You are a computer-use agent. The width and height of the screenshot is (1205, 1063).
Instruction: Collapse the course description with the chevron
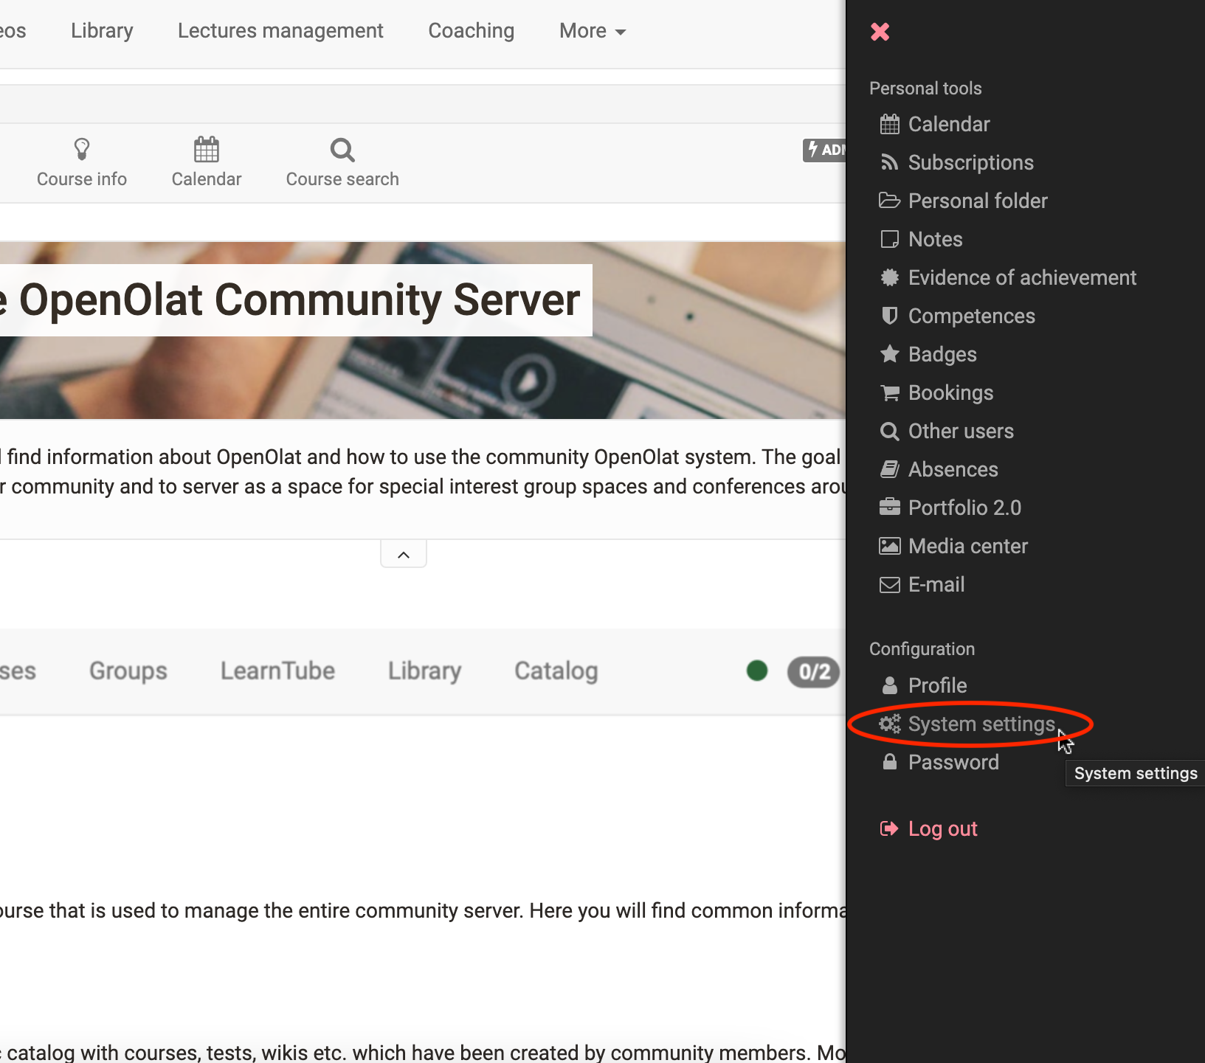point(404,555)
